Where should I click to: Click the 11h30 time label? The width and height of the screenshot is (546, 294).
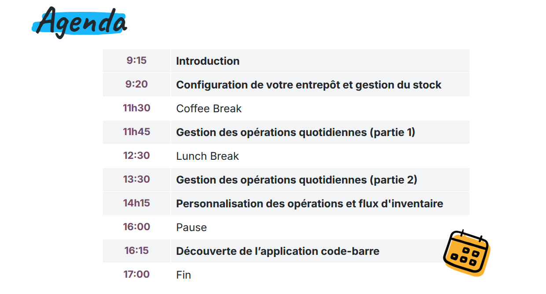point(136,108)
